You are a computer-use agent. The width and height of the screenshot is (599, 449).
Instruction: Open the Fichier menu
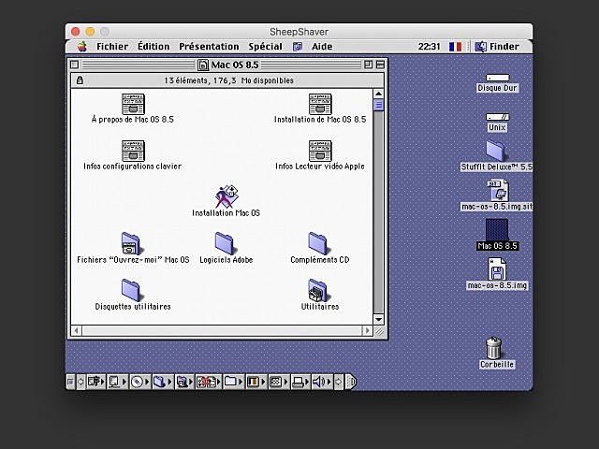112,47
